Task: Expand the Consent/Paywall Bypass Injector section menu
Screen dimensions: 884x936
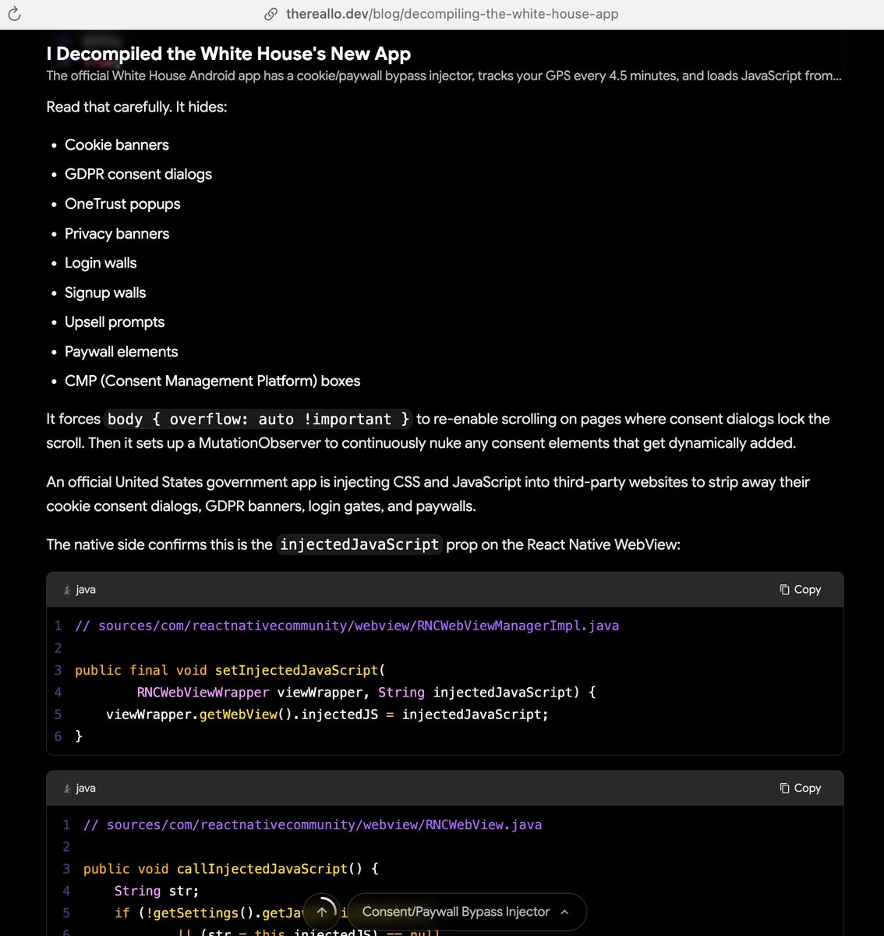Action: coord(465,912)
